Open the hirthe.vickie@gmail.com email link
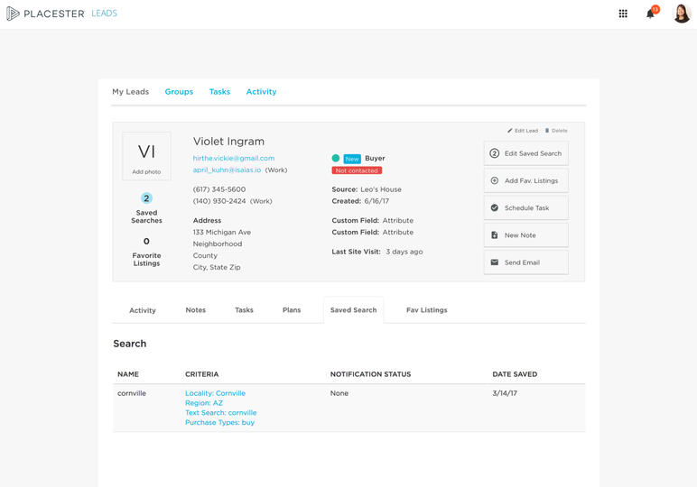 234,159
